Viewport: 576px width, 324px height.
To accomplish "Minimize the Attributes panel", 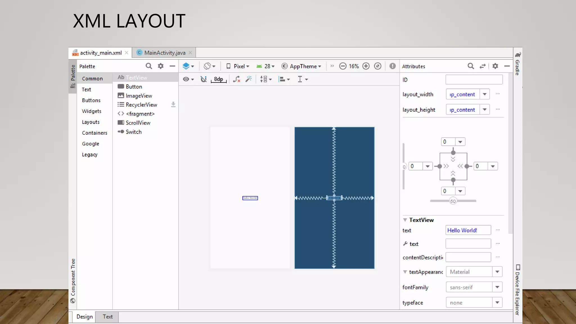I will coord(507,66).
